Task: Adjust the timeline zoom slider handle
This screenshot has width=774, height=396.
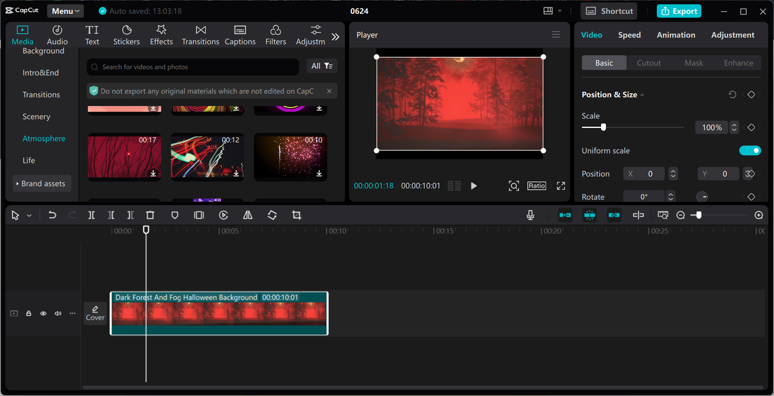Action: pos(698,215)
